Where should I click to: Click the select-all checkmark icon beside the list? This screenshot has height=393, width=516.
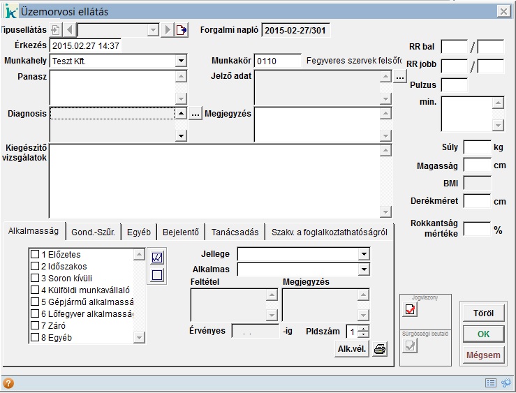[x=157, y=258]
